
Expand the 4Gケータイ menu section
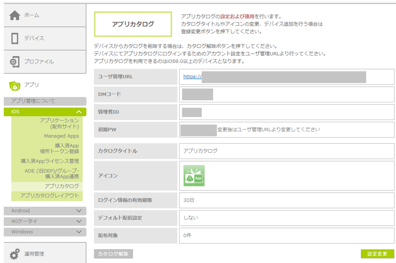(x=78, y=221)
